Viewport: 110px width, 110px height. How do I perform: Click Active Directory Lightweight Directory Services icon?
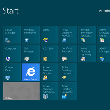pyautogui.click(x=83, y=59)
